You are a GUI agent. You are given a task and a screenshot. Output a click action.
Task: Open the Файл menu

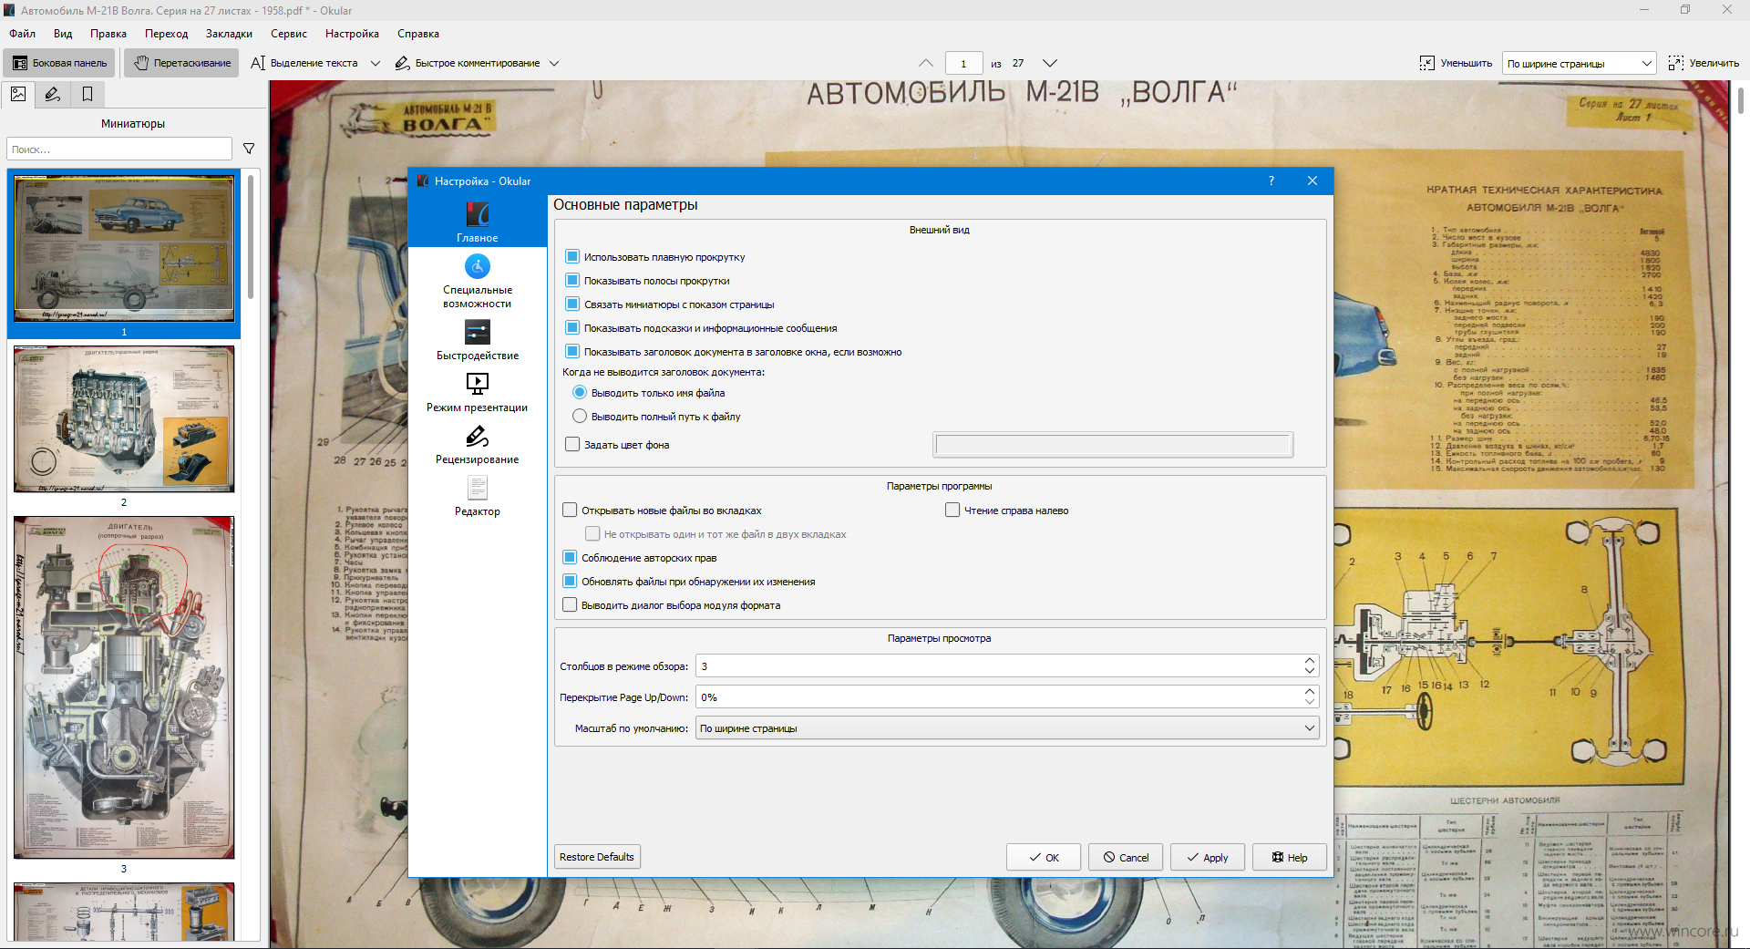pyautogui.click(x=23, y=34)
